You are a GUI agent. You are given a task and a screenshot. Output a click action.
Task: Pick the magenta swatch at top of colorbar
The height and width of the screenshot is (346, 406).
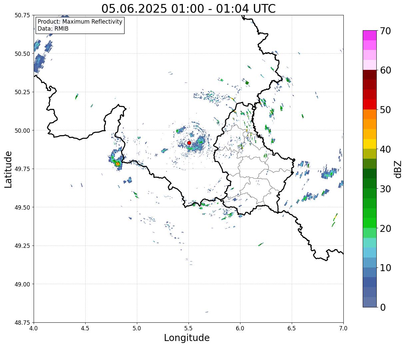pos(370,35)
